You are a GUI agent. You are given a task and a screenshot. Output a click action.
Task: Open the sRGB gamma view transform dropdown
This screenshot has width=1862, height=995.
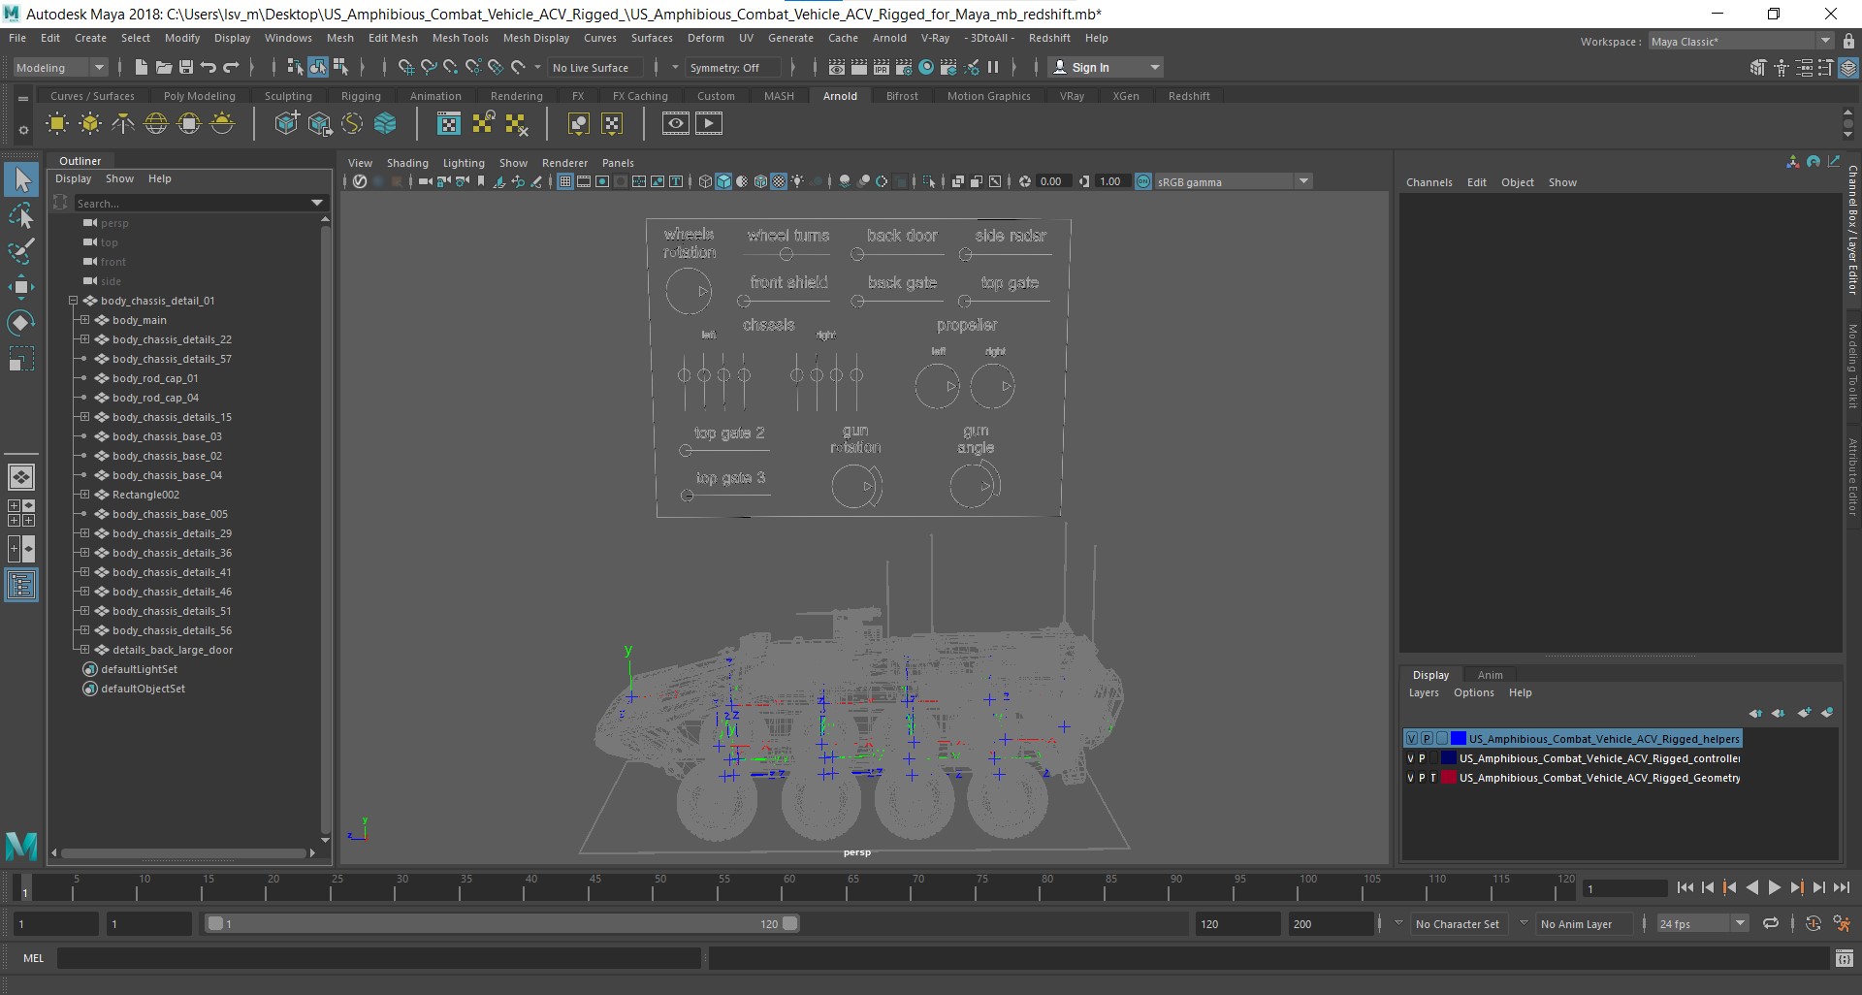click(x=1233, y=181)
